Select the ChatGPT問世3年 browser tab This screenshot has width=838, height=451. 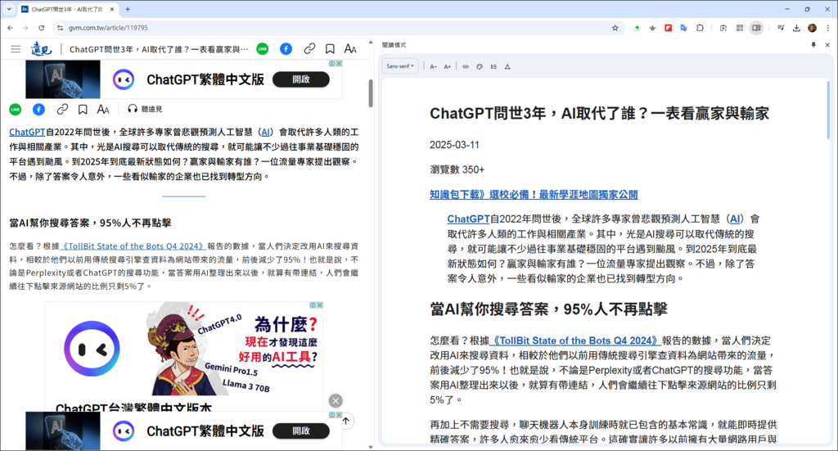[x=65, y=9]
